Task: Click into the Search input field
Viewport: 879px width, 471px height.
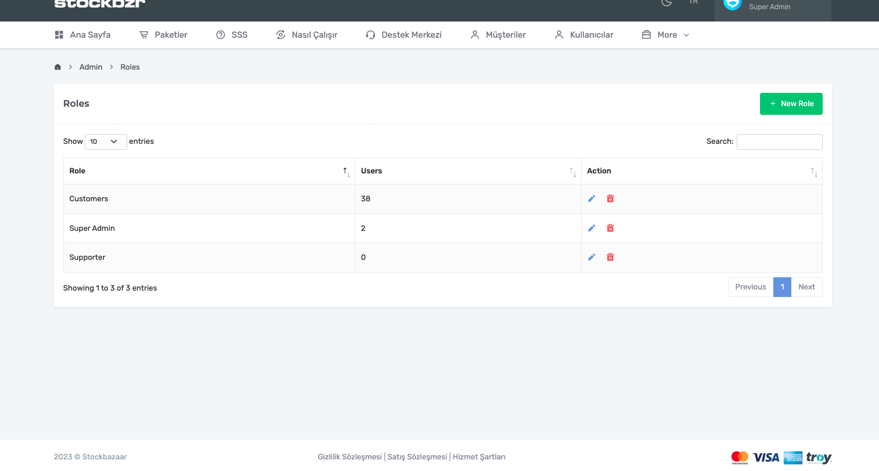Action: tap(779, 142)
